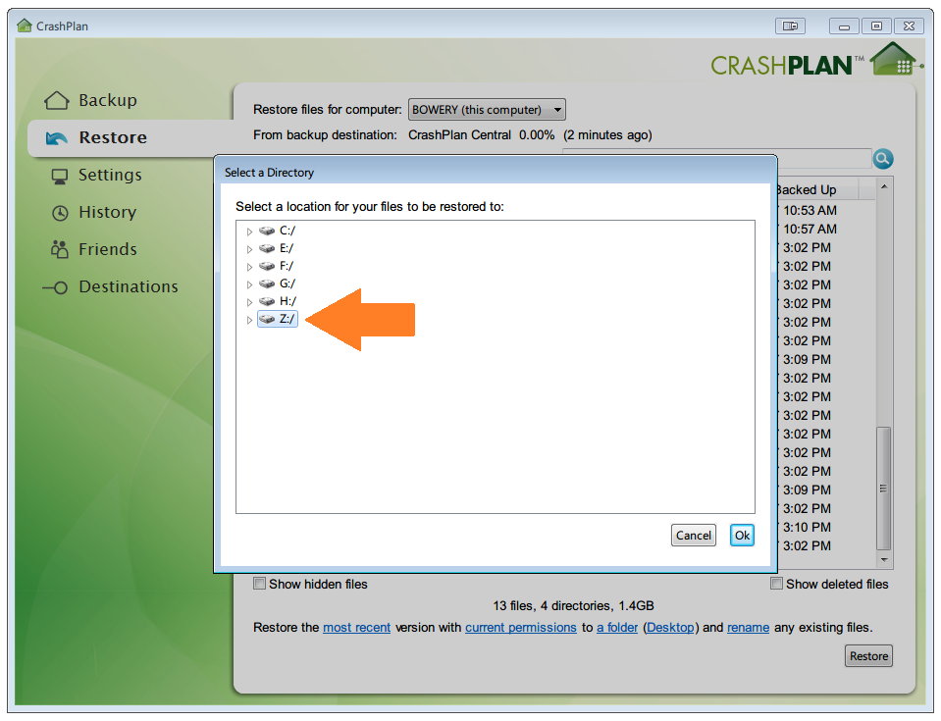Screen dimensions: 941x721
Task: Click the 'current permissions' link
Action: (521, 628)
